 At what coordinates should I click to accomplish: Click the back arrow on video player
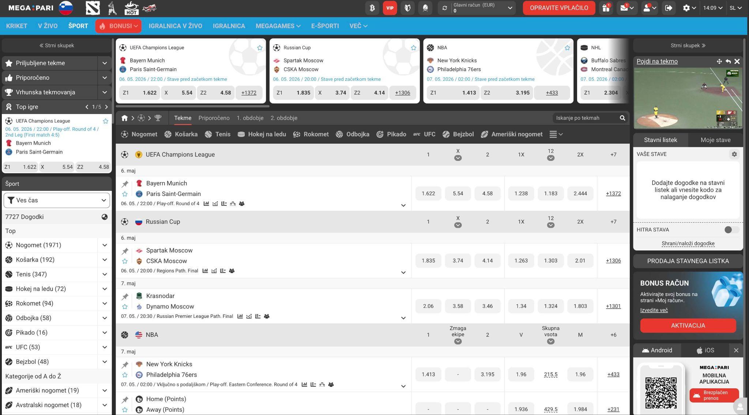728,61
